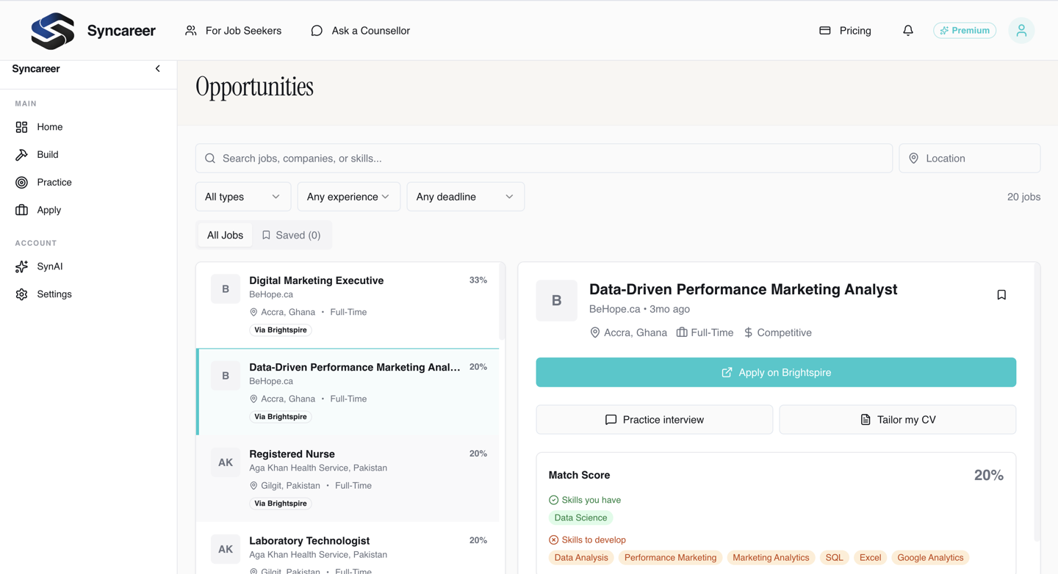Open the Any deadline dropdown
Screen dimensions: 1058x574
click(466, 197)
